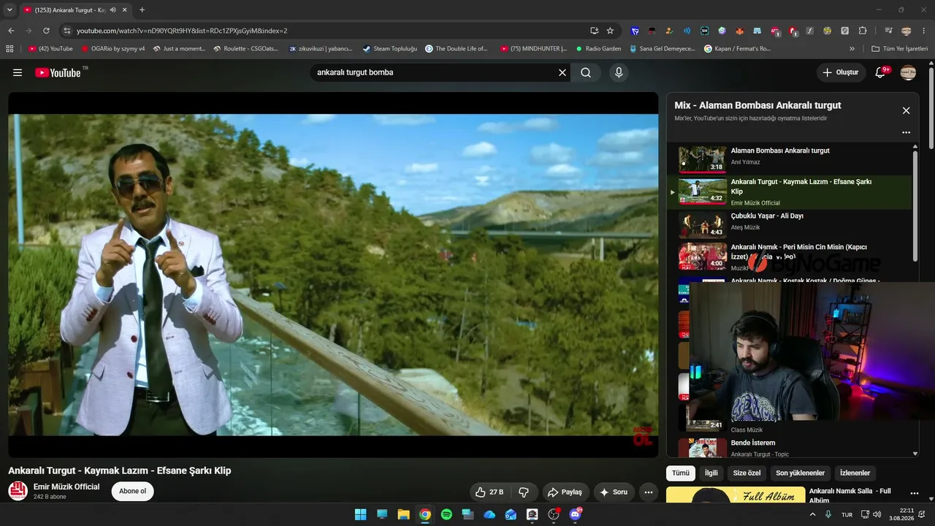935x526 pixels.
Task: Click the address bar URL
Action: point(182,31)
